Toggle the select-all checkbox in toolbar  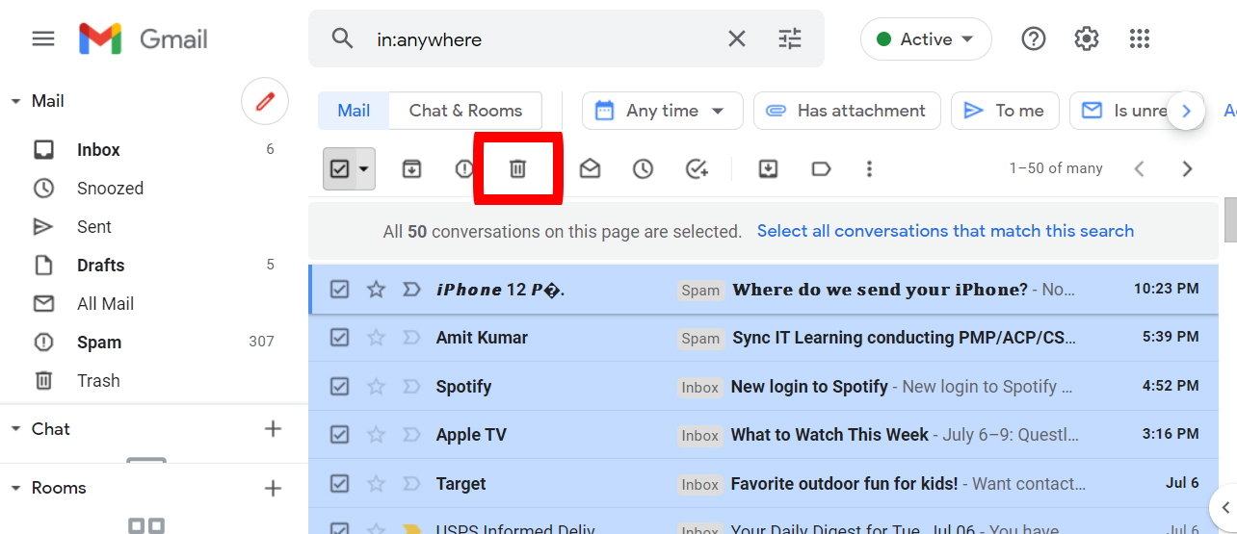pos(339,169)
